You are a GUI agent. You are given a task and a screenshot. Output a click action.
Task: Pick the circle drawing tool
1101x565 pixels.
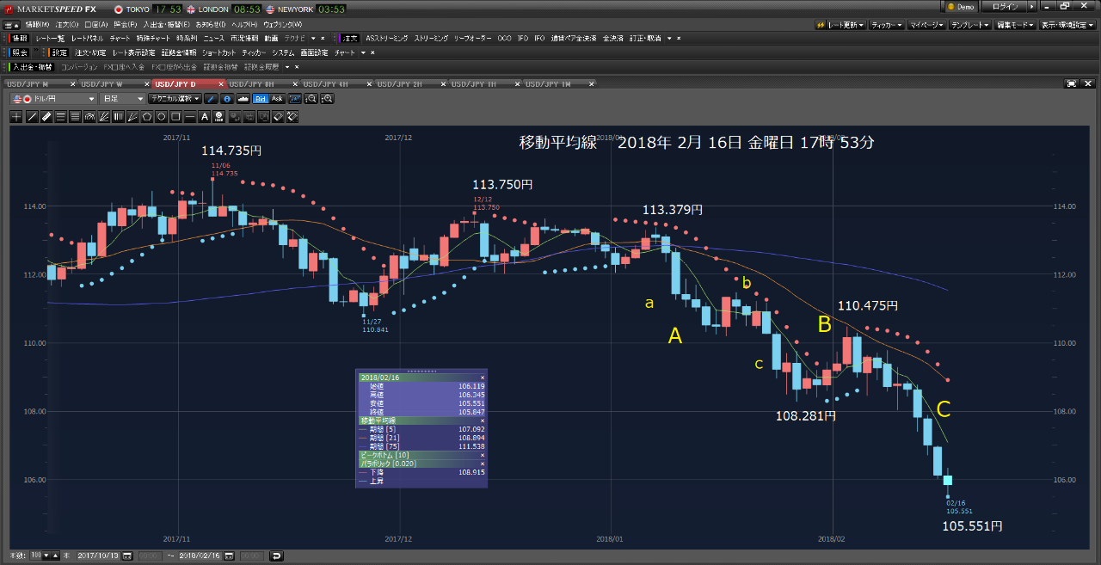[162, 116]
